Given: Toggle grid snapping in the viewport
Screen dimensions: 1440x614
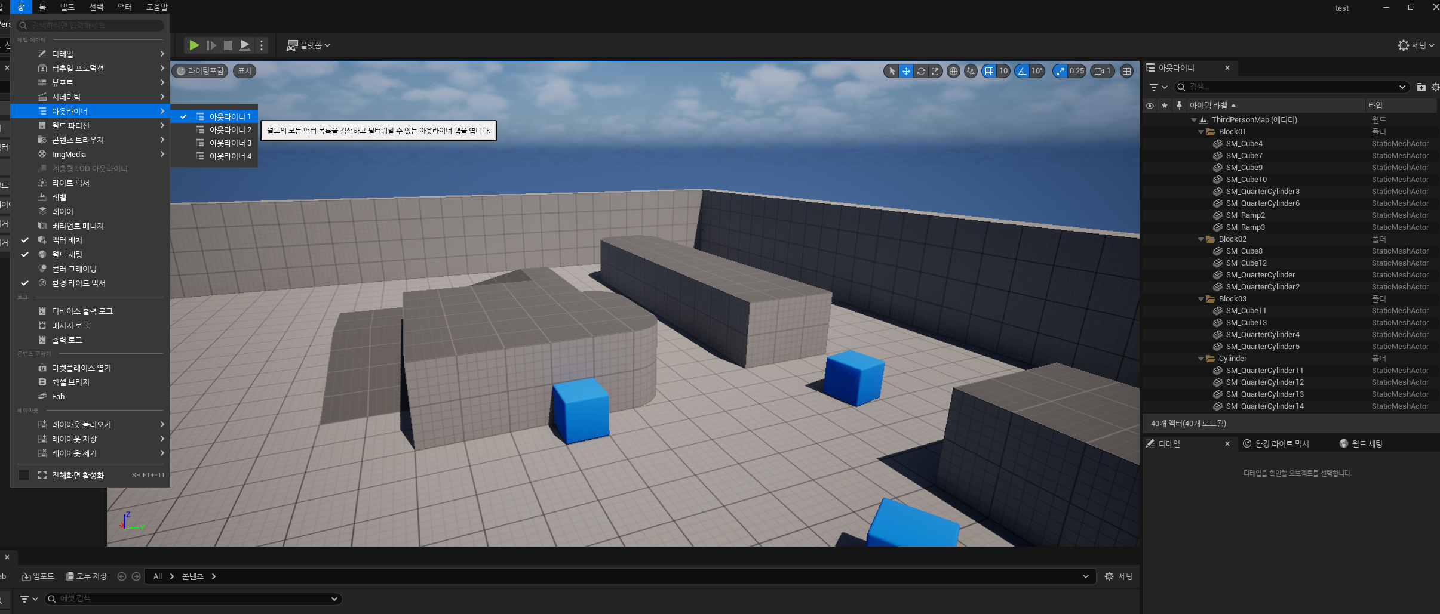Looking at the screenshot, I should coord(990,71).
